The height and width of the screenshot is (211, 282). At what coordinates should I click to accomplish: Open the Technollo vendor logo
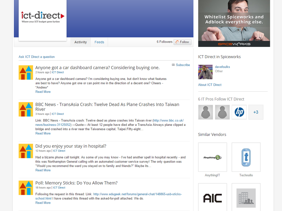pos(246,157)
